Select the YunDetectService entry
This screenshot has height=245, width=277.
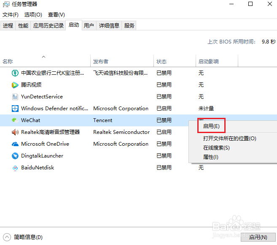(42, 97)
